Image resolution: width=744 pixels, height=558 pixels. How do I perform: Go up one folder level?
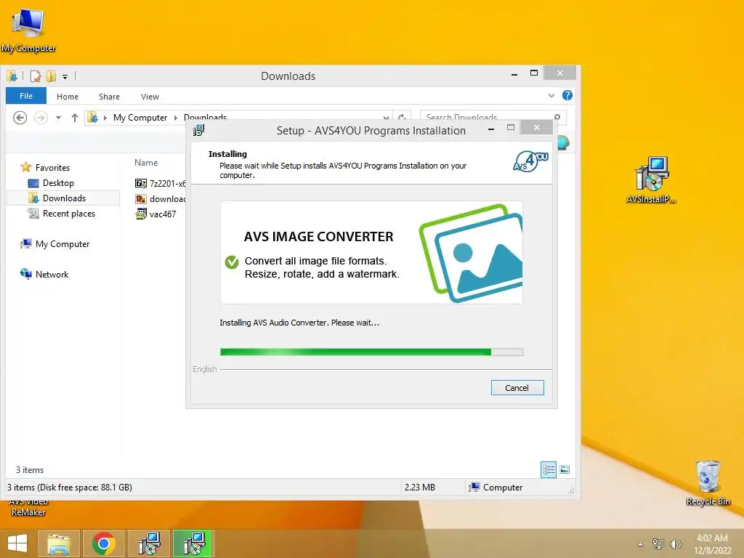pos(75,117)
